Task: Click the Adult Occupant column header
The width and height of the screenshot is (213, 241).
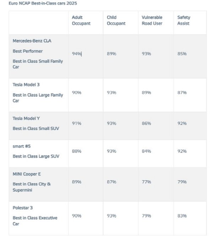Action: point(81,20)
